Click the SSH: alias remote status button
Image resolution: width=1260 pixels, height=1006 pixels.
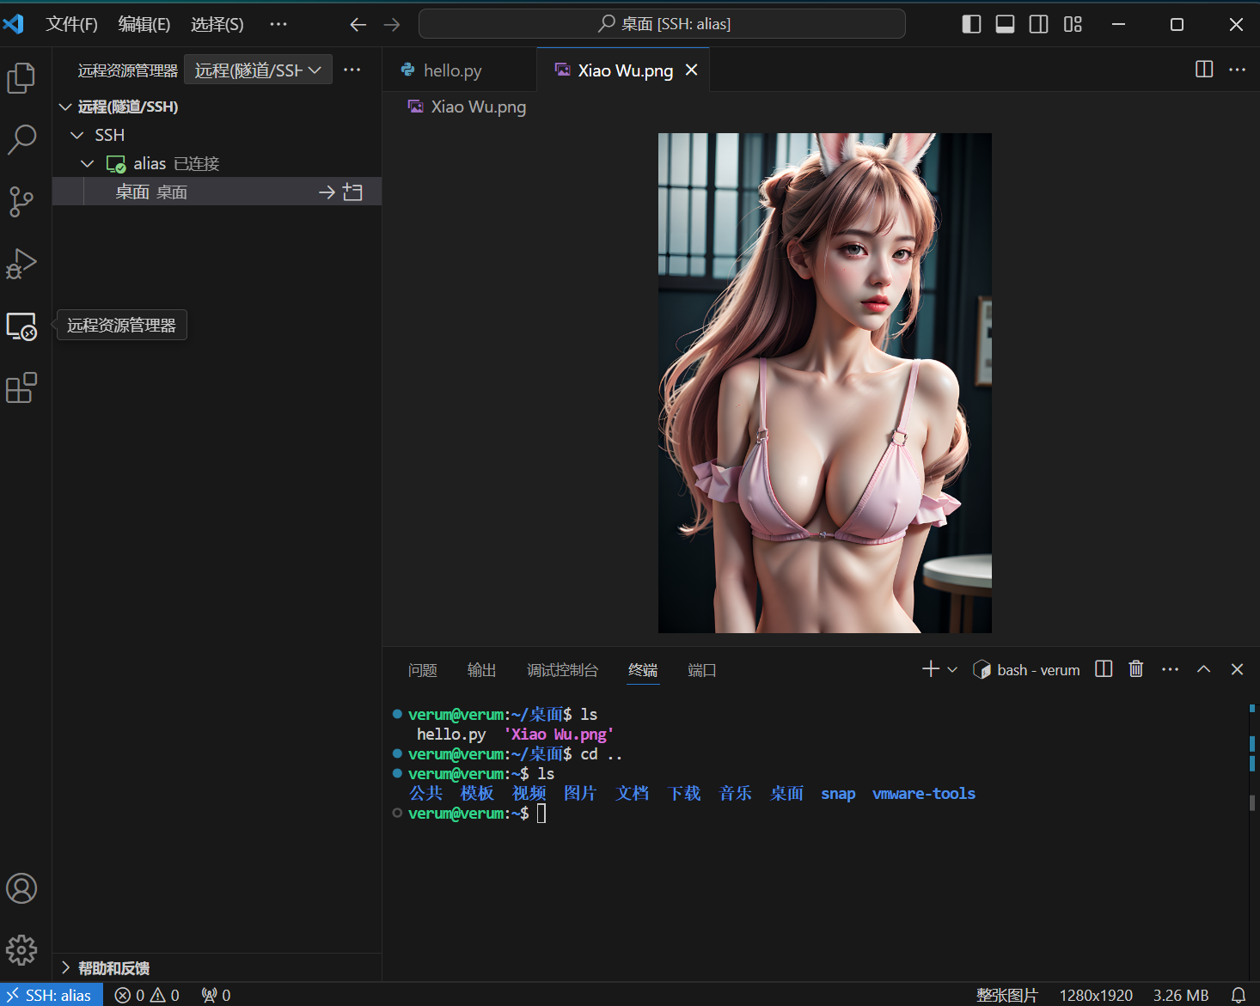52,995
